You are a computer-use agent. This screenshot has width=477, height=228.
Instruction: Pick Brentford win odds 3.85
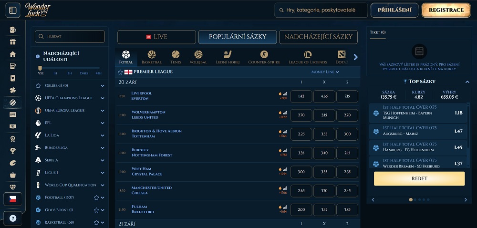click(x=347, y=210)
